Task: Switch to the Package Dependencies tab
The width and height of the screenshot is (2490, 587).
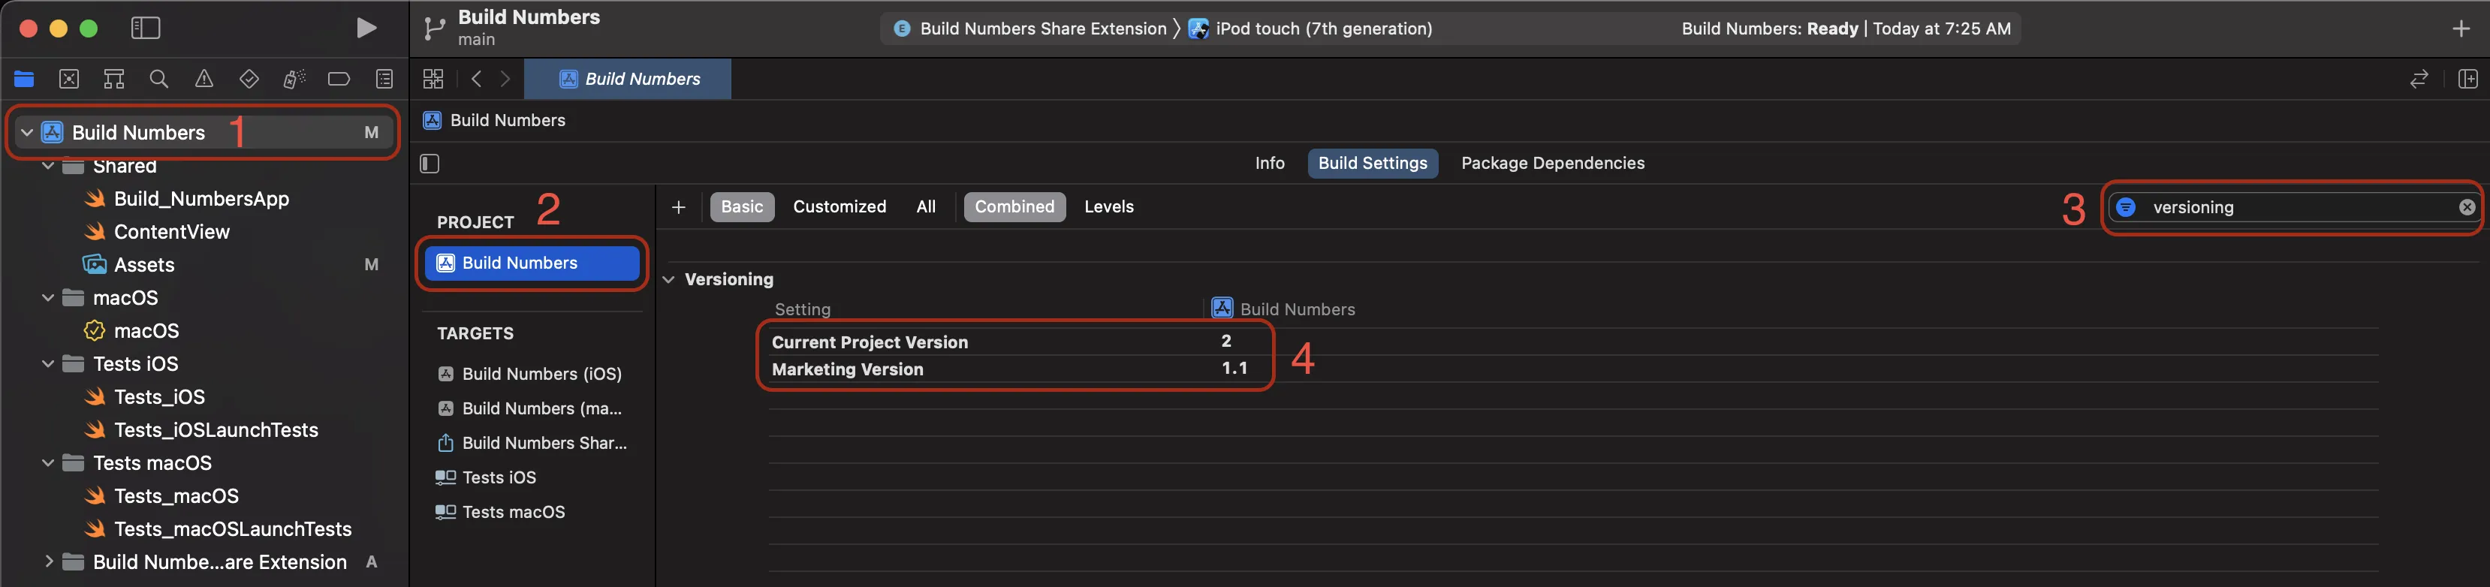Action: 1552,164
